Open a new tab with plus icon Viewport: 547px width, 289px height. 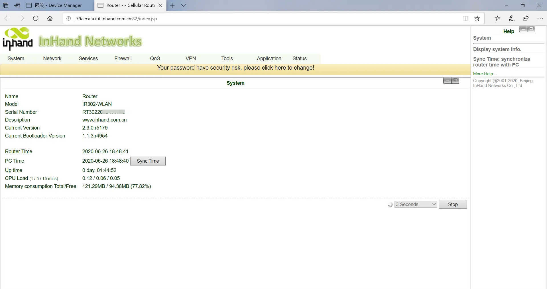click(x=172, y=5)
